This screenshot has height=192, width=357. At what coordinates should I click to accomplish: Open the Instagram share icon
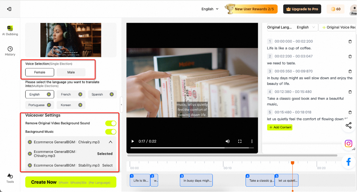pos(348,144)
